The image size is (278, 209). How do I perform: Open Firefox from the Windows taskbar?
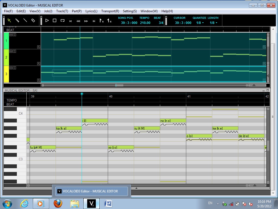click(58, 203)
